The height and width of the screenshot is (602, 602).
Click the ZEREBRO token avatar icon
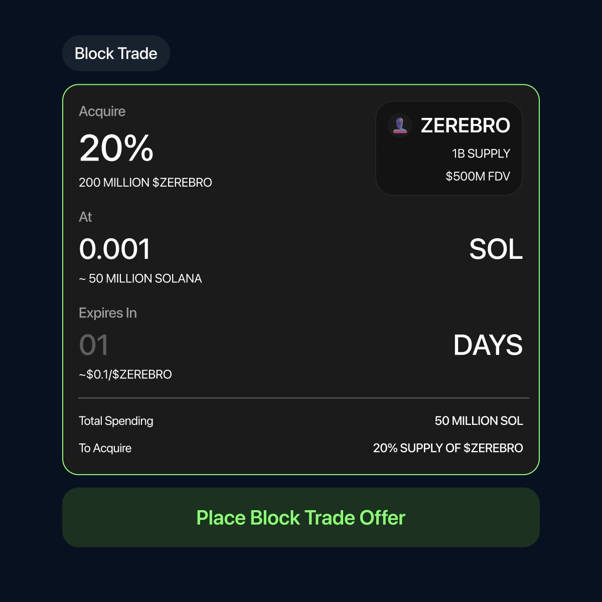[400, 125]
